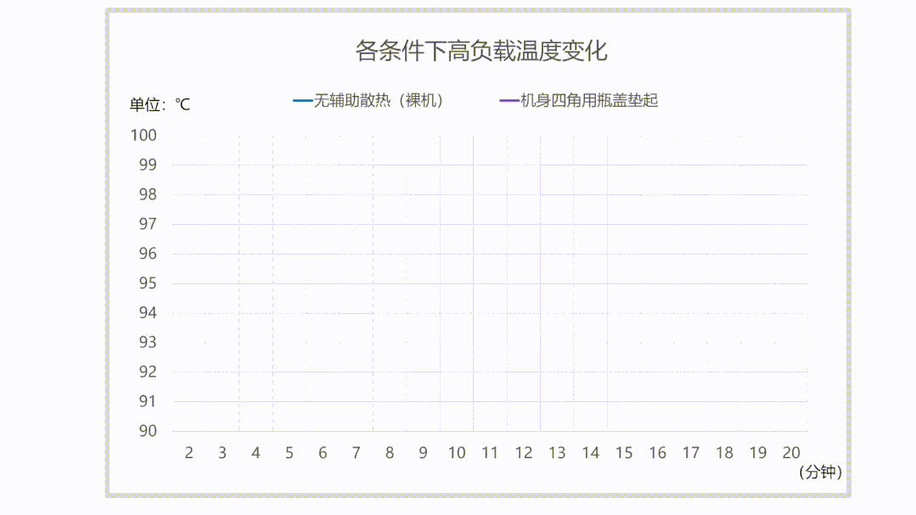Click the x-axis label 19
The height and width of the screenshot is (515, 916).
758,452
